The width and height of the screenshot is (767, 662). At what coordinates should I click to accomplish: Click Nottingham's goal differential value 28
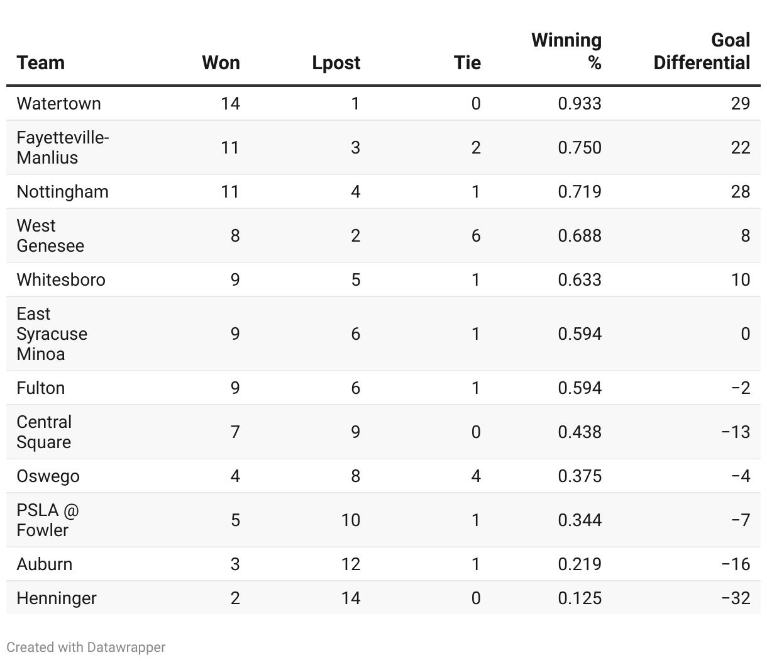pyautogui.click(x=741, y=191)
